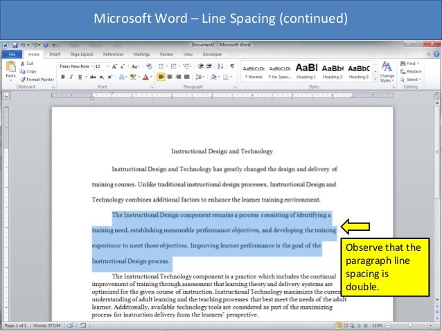Screen dimensions: 442x331
Task: Click the Font Color red A button
Action: pos(145,77)
